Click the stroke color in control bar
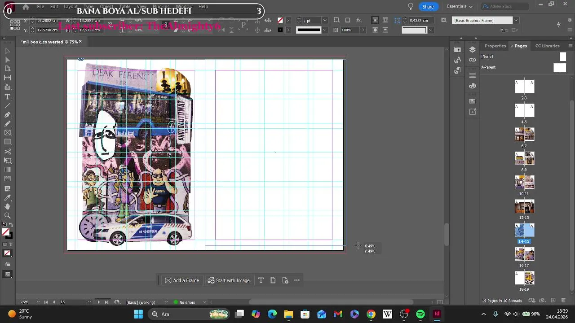Image resolution: width=575 pixels, height=323 pixels. pos(280,30)
